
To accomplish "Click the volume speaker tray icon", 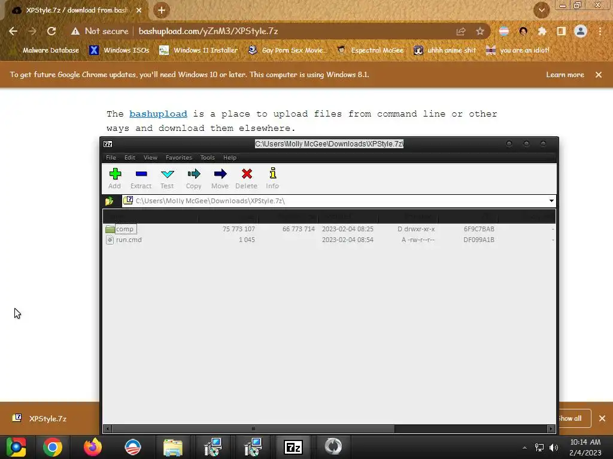I will (554, 448).
